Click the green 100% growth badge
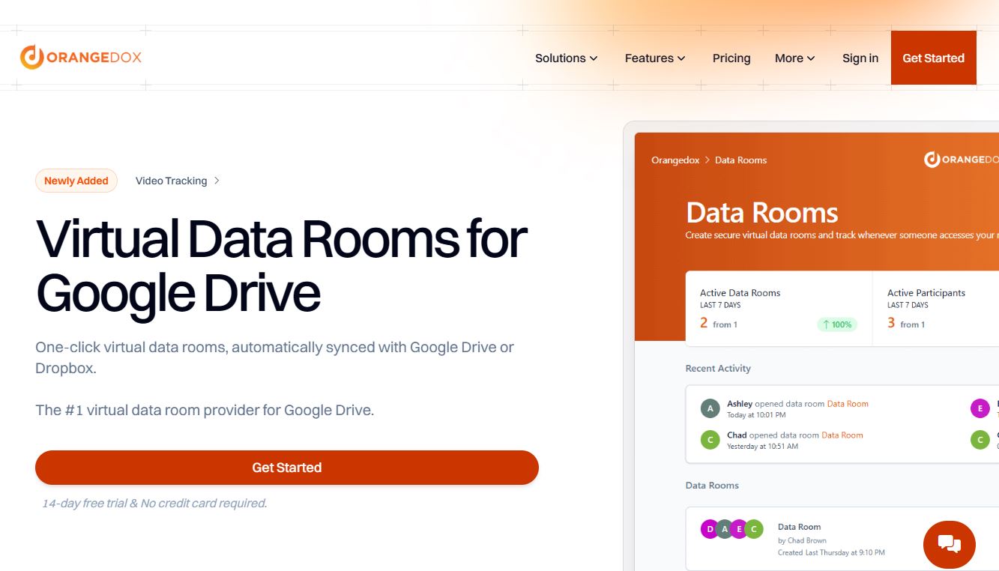The height and width of the screenshot is (571, 999). click(x=836, y=324)
